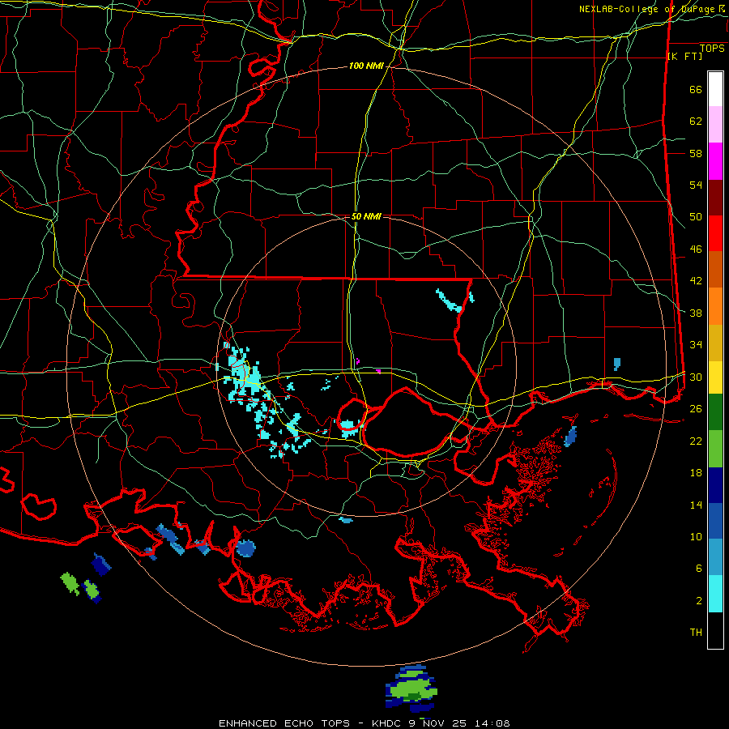The image size is (729, 729).
Task: Click the black TH legend band
Action: 715,630
